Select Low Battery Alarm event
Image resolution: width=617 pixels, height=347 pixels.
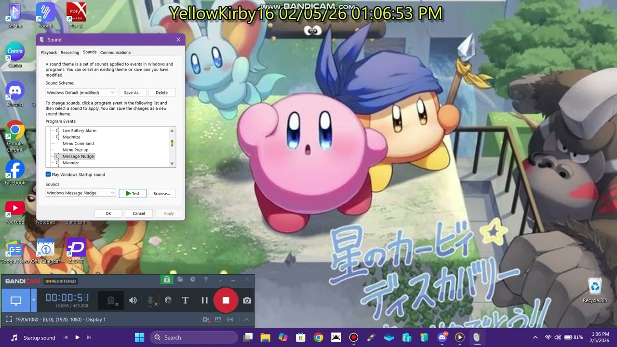pyautogui.click(x=79, y=131)
